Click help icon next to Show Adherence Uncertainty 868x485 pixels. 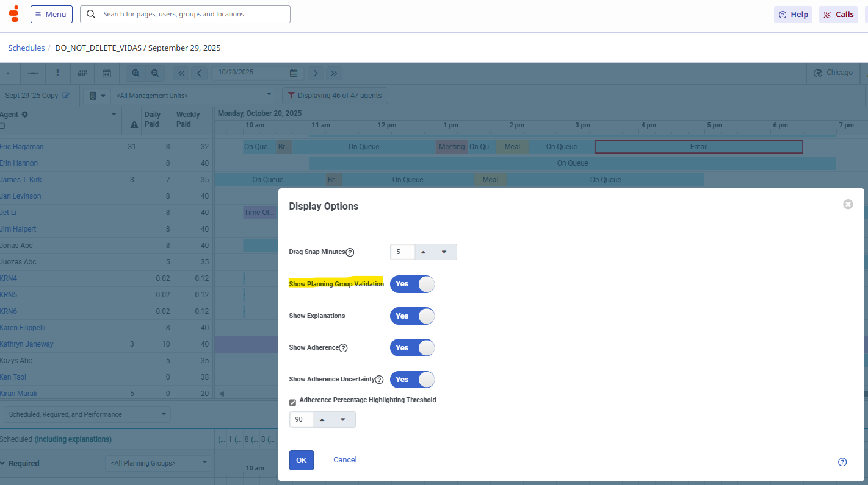379,380
